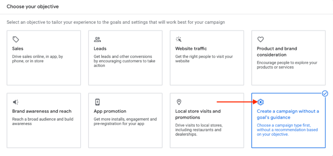Click the 'Choose a campaign type first' description
Image resolution: width=333 pixels, height=156 pixels.
[x=287, y=130]
